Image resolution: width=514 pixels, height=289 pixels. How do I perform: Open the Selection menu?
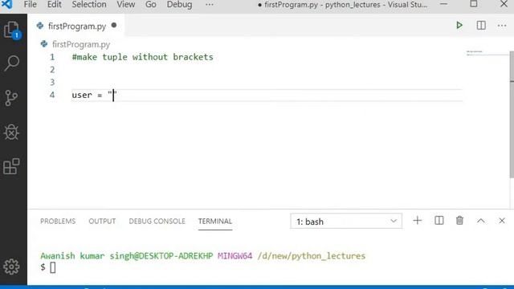pyautogui.click(x=89, y=5)
